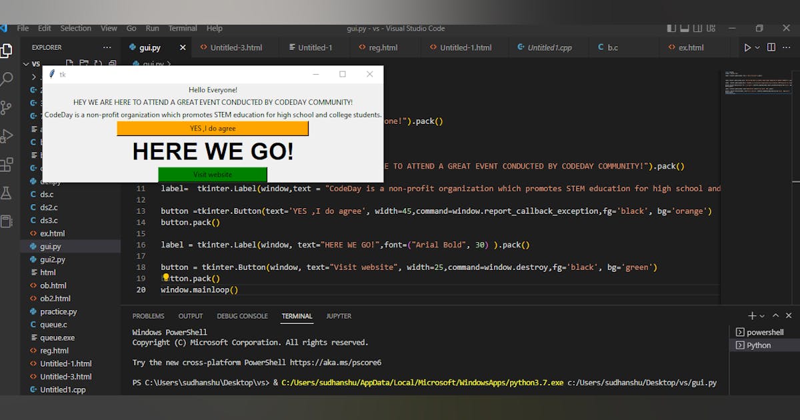This screenshot has width=800, height=420.
Task: Split the editor to the right
Action: pos(771,47)
